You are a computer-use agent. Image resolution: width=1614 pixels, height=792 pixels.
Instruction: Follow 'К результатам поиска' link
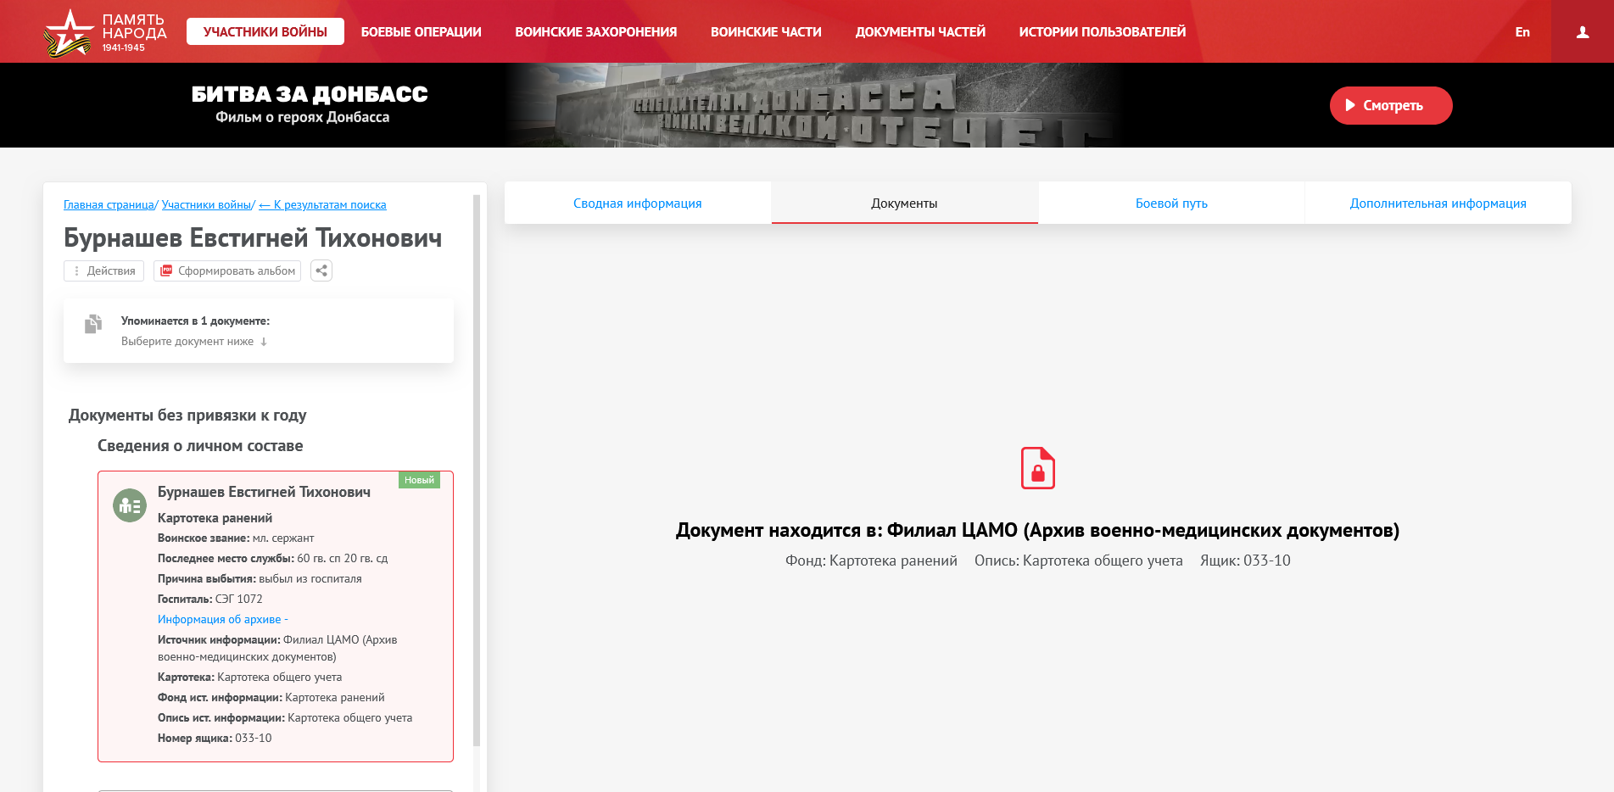coord(322,205)
